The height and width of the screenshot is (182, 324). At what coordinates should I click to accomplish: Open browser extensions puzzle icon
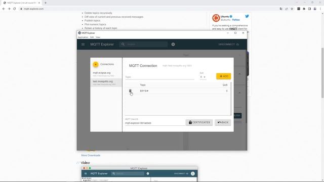tap(304, 9)
